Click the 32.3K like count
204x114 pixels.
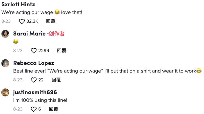32,21
